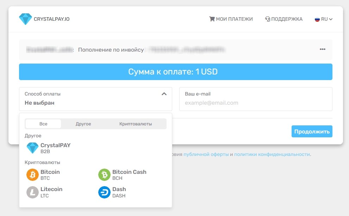Collapse the payment method dropdown chevron
Screen dimensions: 349x216
coord(164,94)
